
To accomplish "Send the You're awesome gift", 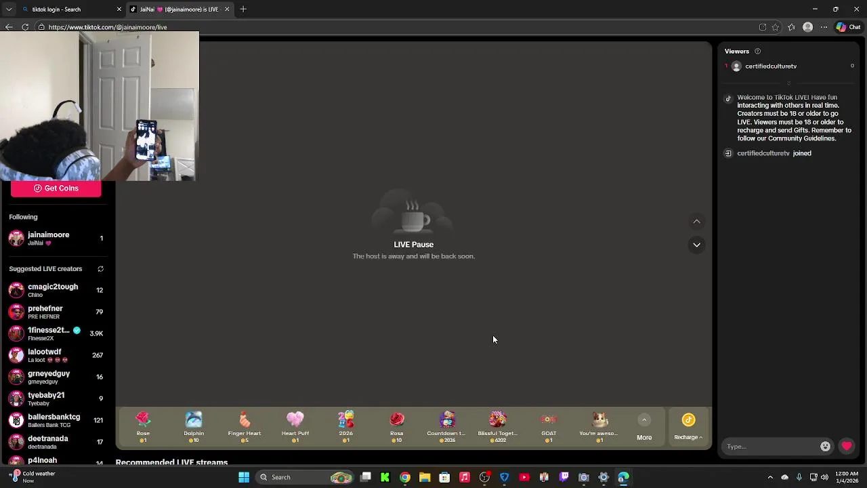I will [599, 427].
